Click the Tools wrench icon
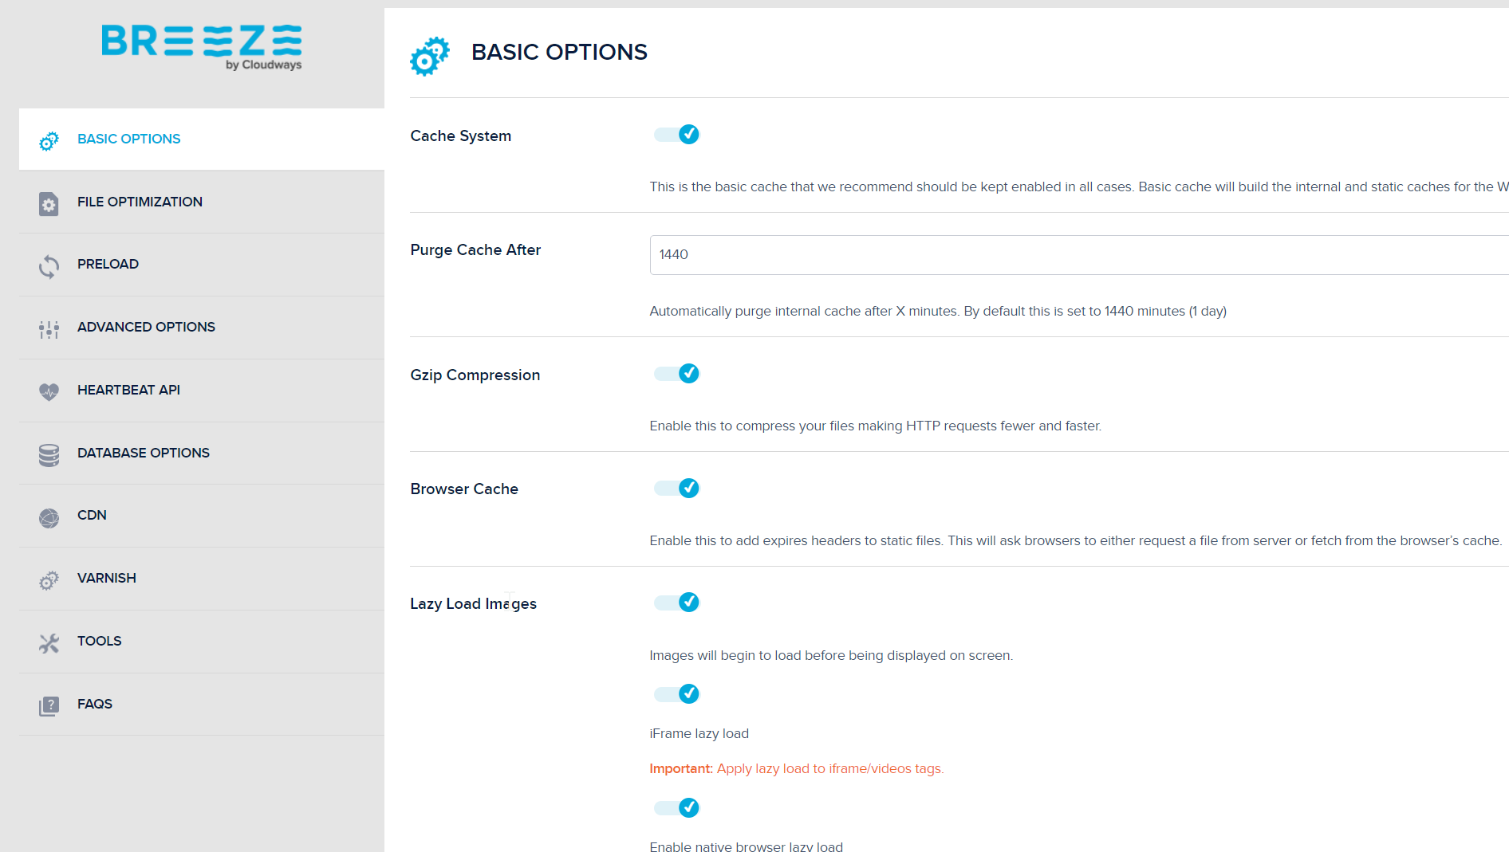Image resolution: width=1509 pixels, height=852 pixels. pyautogui.click(x=49, y=643)
